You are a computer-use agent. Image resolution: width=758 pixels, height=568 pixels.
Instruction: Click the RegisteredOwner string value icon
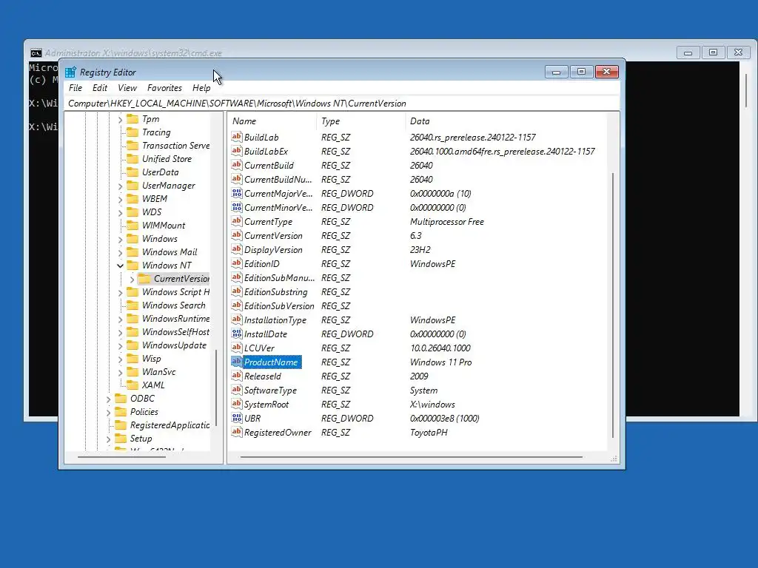click(x=236, y=432)
